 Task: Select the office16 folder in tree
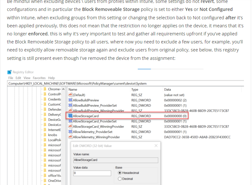(54, 176)
